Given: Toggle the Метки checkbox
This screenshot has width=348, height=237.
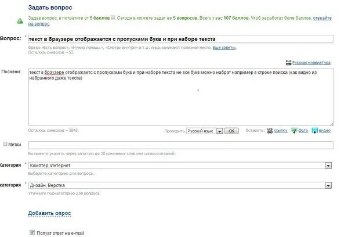Looking at the screenshot, I should coord(6,144).
